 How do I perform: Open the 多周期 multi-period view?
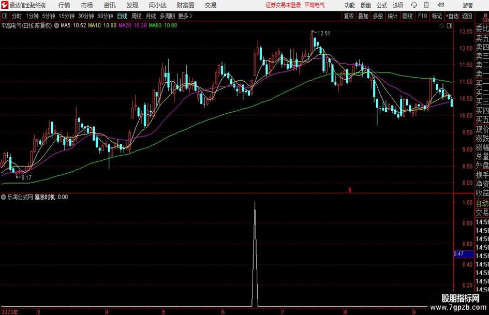[x=167, y=16]
